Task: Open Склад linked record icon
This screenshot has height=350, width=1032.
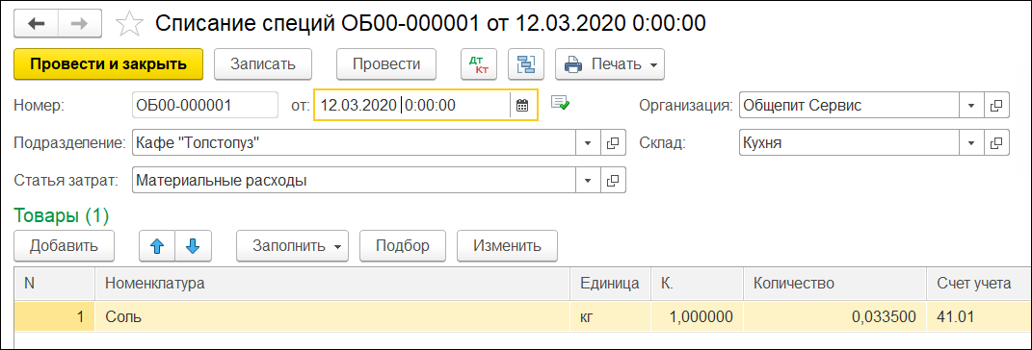Action: click(x=996, y=142)
